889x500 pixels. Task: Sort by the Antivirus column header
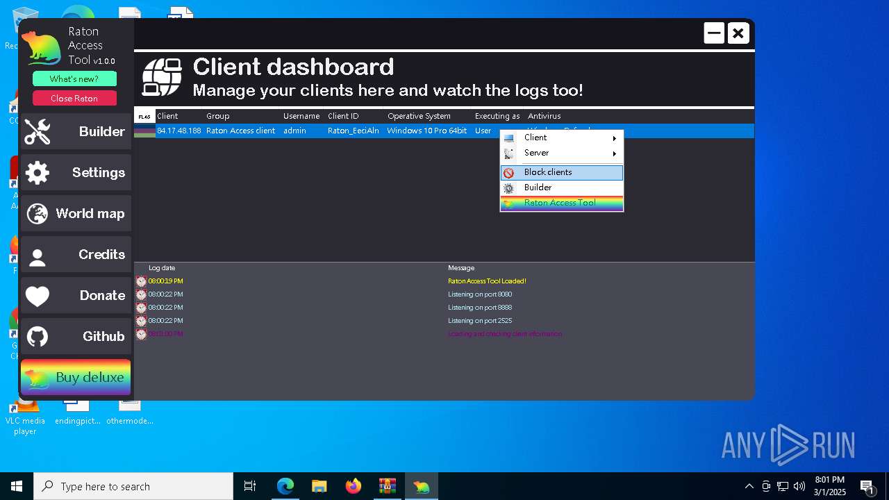545,116
